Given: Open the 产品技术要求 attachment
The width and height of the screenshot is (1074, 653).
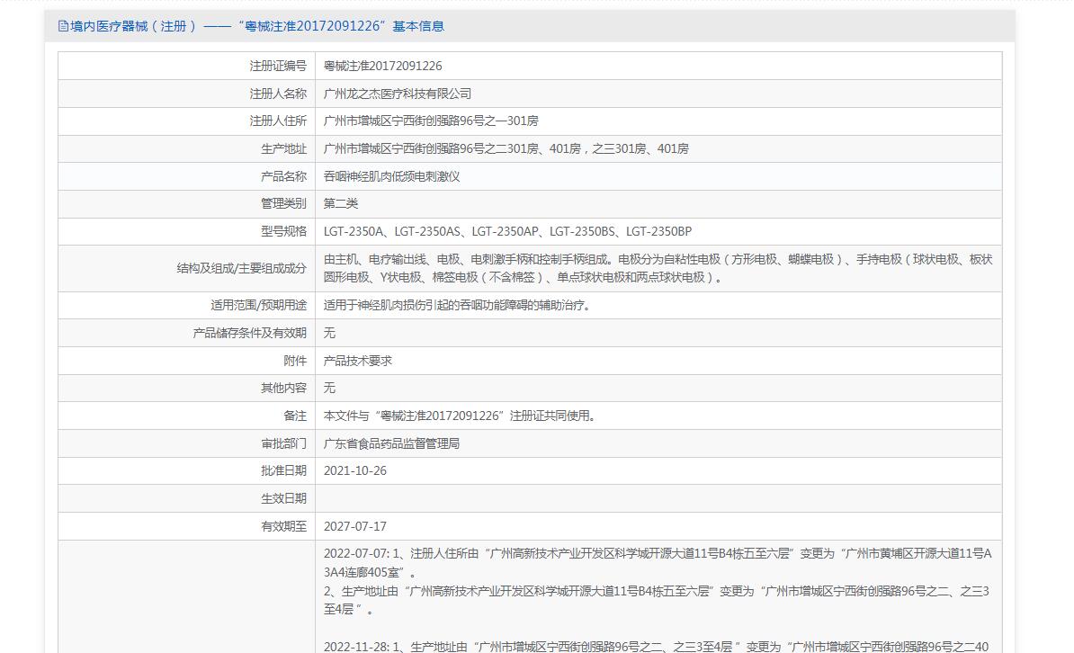Looking at the screenshot, I should (358, 361).
